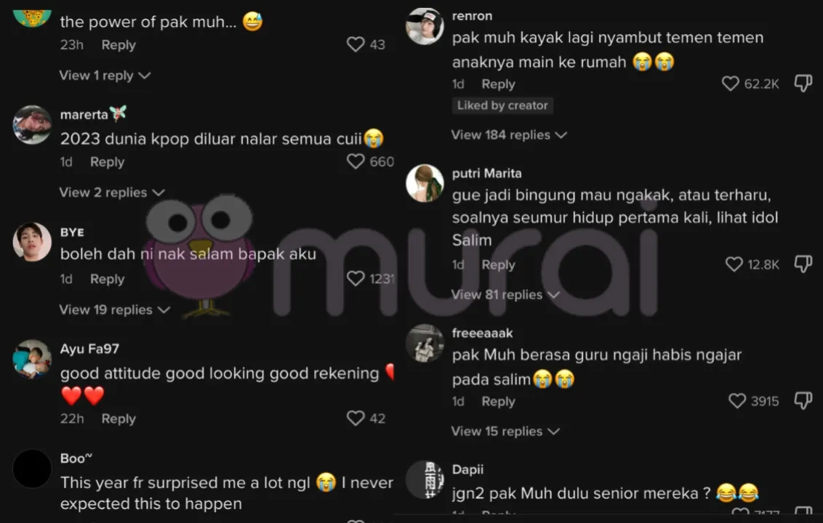Screen dimensions: 823x523
Task: Dislike freeeaaak's comment thumbs-down icon
Action: pyautogui.click(x=803, y=401)
